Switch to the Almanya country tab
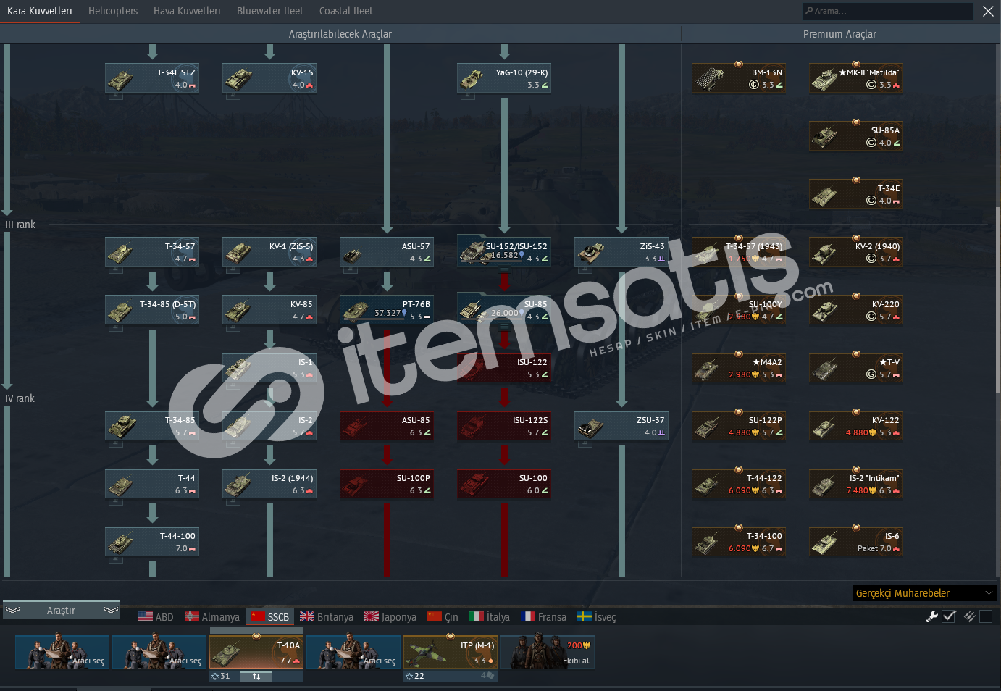The height and width of the screenshot is (691, 1001). point(212,617)
